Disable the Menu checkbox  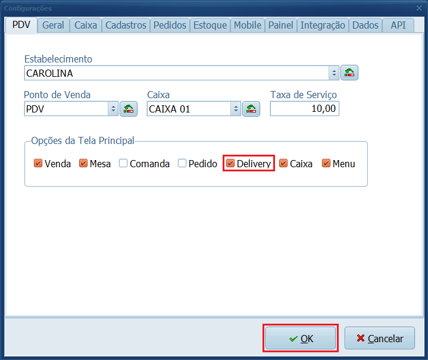pos(326,164)
